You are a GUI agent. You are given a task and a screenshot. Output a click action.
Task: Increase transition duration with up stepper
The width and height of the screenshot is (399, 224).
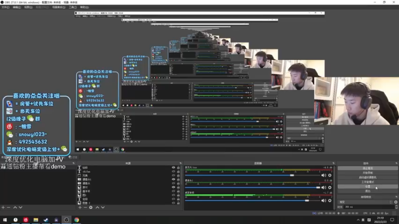tap(397, 206)
